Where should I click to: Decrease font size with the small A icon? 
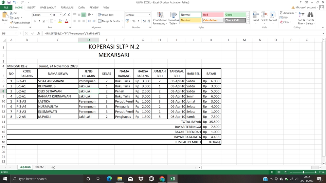tap(69, 15)
